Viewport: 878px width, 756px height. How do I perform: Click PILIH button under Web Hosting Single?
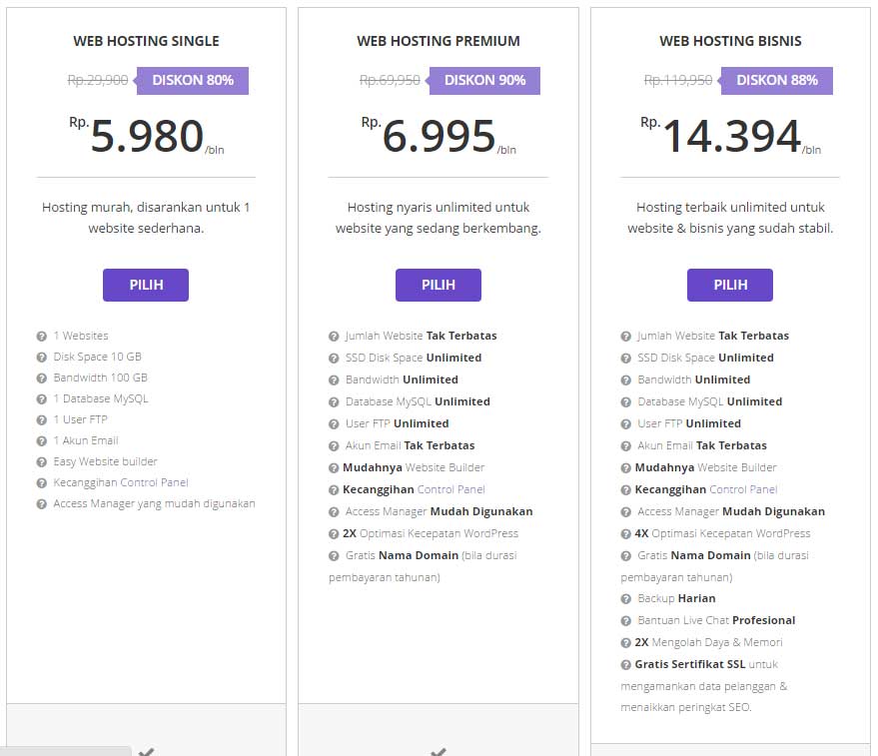[146, 285]
